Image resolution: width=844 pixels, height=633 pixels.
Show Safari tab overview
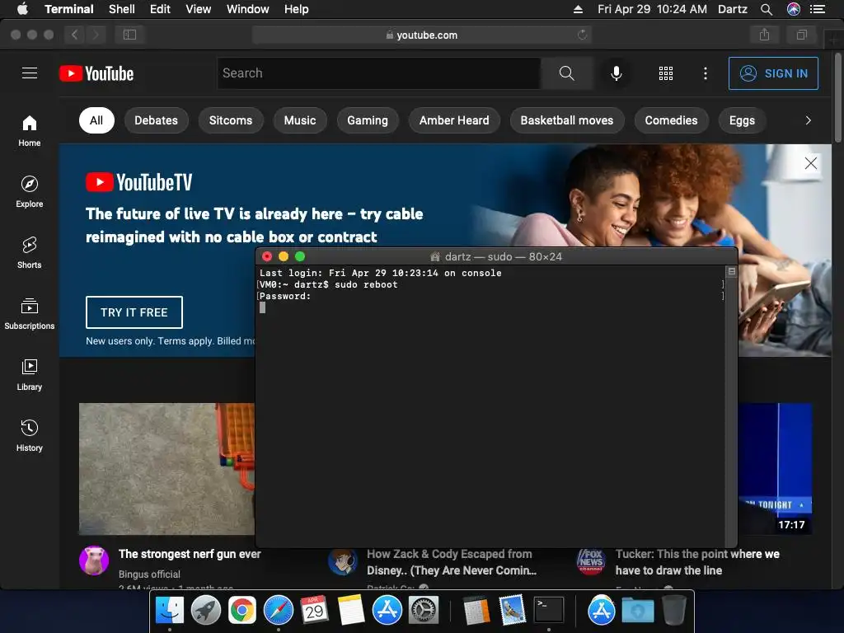click(x=801, y=35)
